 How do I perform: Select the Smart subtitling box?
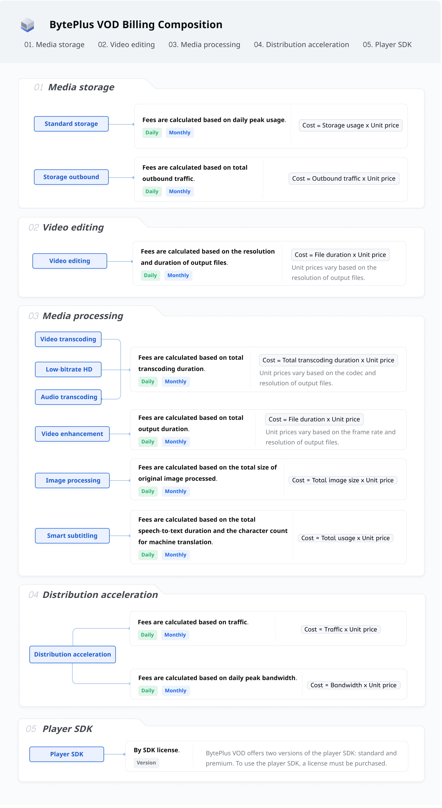(72, 536)
